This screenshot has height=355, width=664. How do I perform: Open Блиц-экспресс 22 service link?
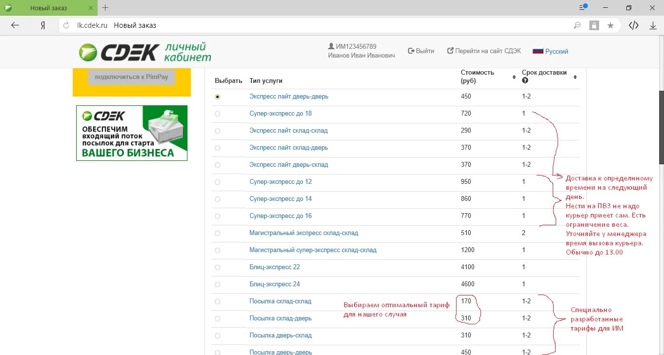[274, 267]
